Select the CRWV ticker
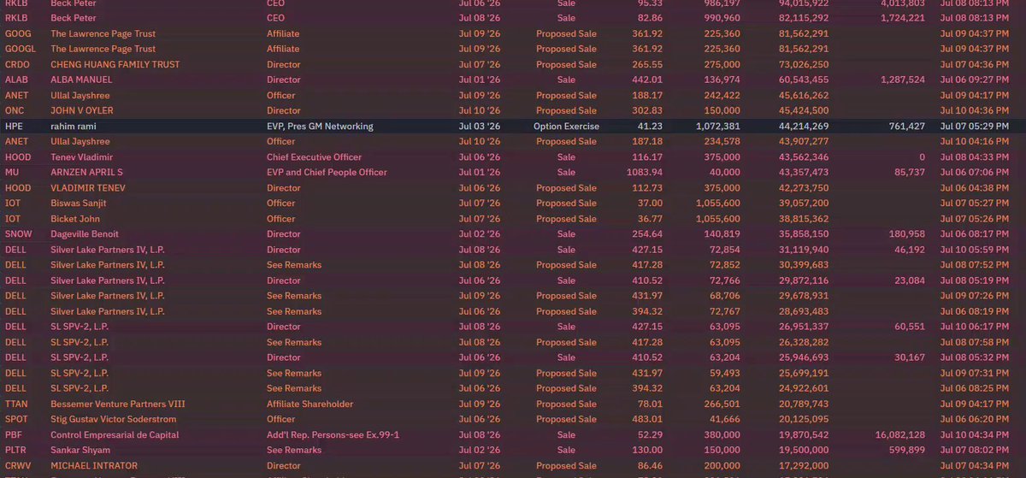This screenshot has width=1026, height=478. (19, 464)
